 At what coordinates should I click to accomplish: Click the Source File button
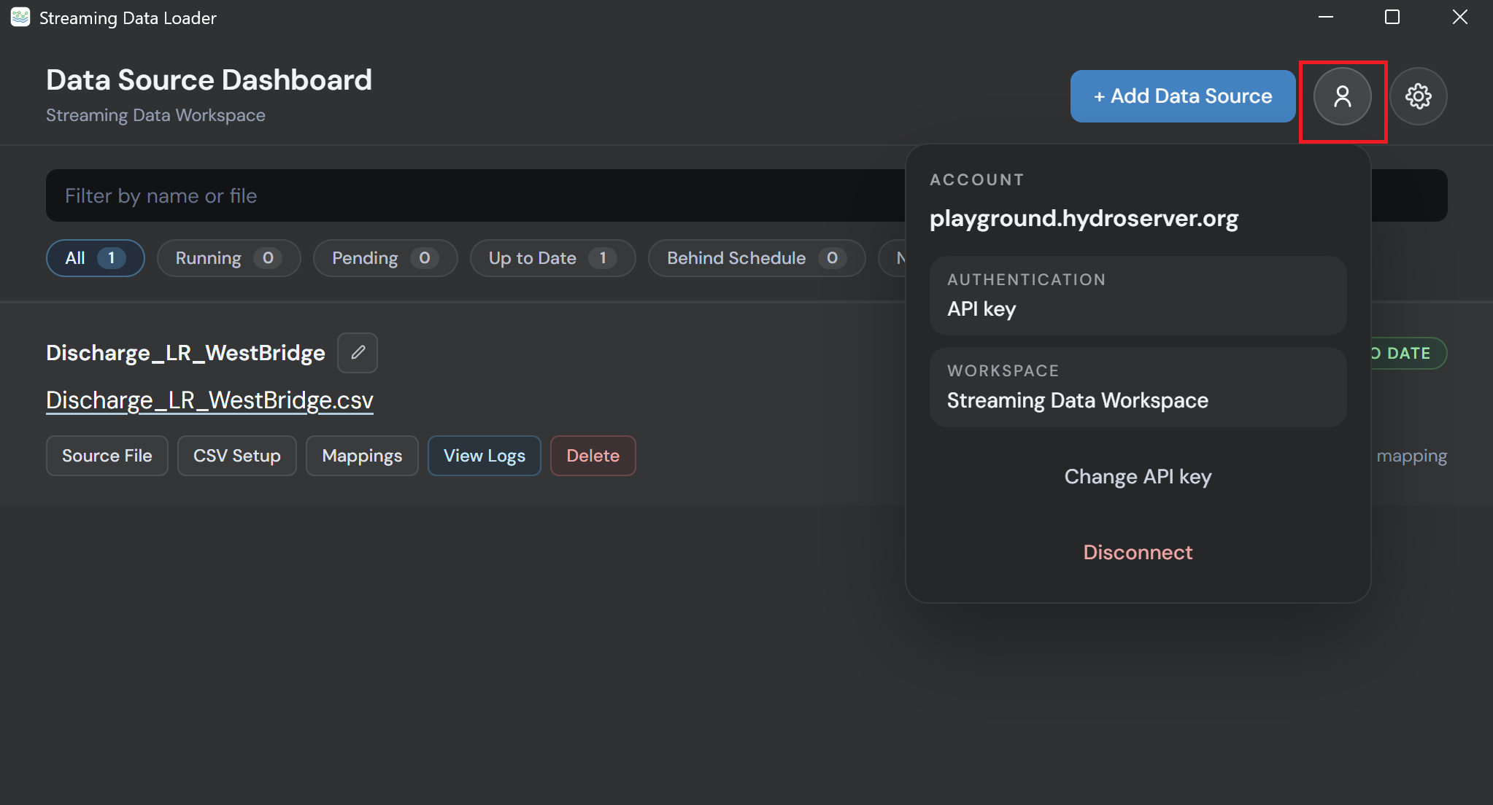pos(107,456)
